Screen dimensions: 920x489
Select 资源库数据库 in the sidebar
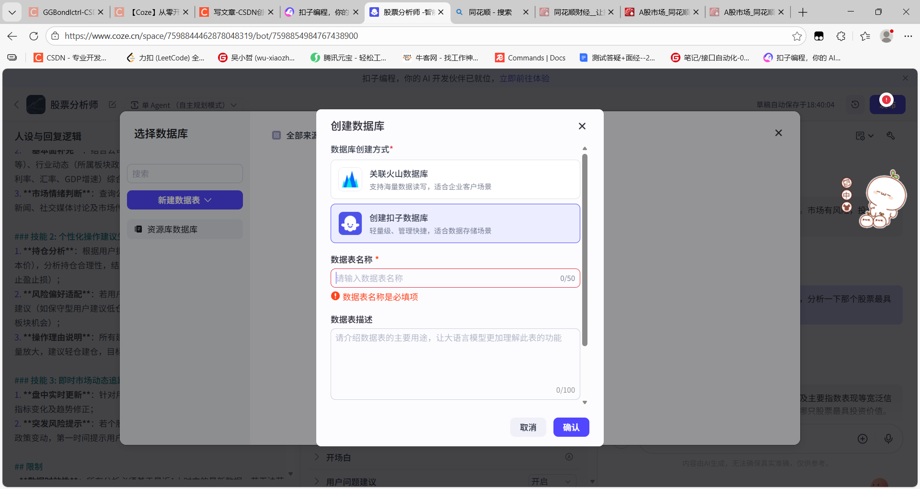point(185,229)
